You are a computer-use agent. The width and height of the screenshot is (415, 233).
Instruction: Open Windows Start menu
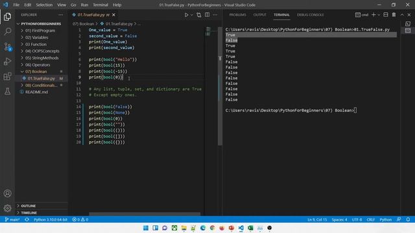point(146,228)
